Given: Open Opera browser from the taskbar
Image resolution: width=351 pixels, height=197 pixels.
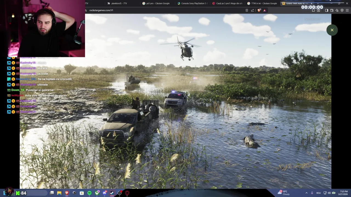Looking at the screenshot, I should click(x=127, y=193).
